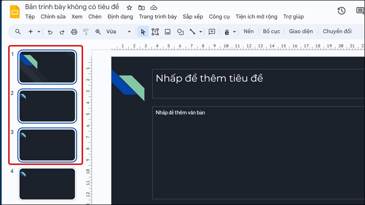The width and height of the screenshot is (365, 205).
Task: Select the line tool
Action: coord(192,31)
